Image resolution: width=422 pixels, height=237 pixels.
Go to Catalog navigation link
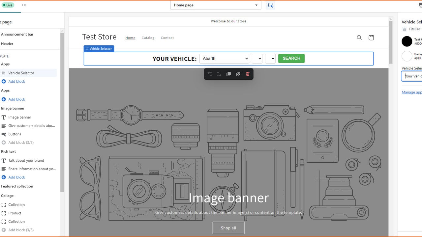148,38
